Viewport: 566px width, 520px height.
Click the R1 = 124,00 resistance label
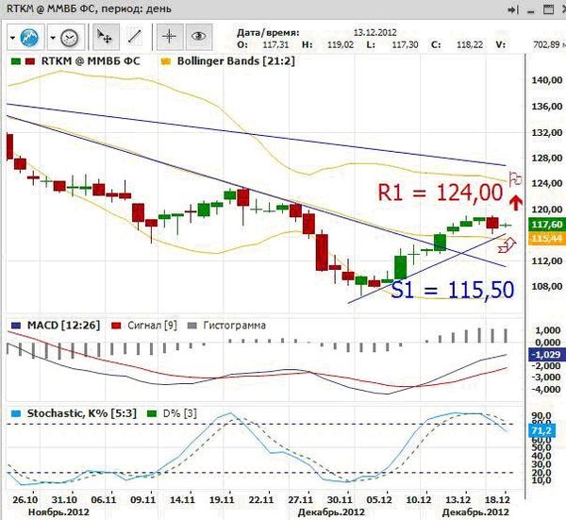[x=441, y=193]
